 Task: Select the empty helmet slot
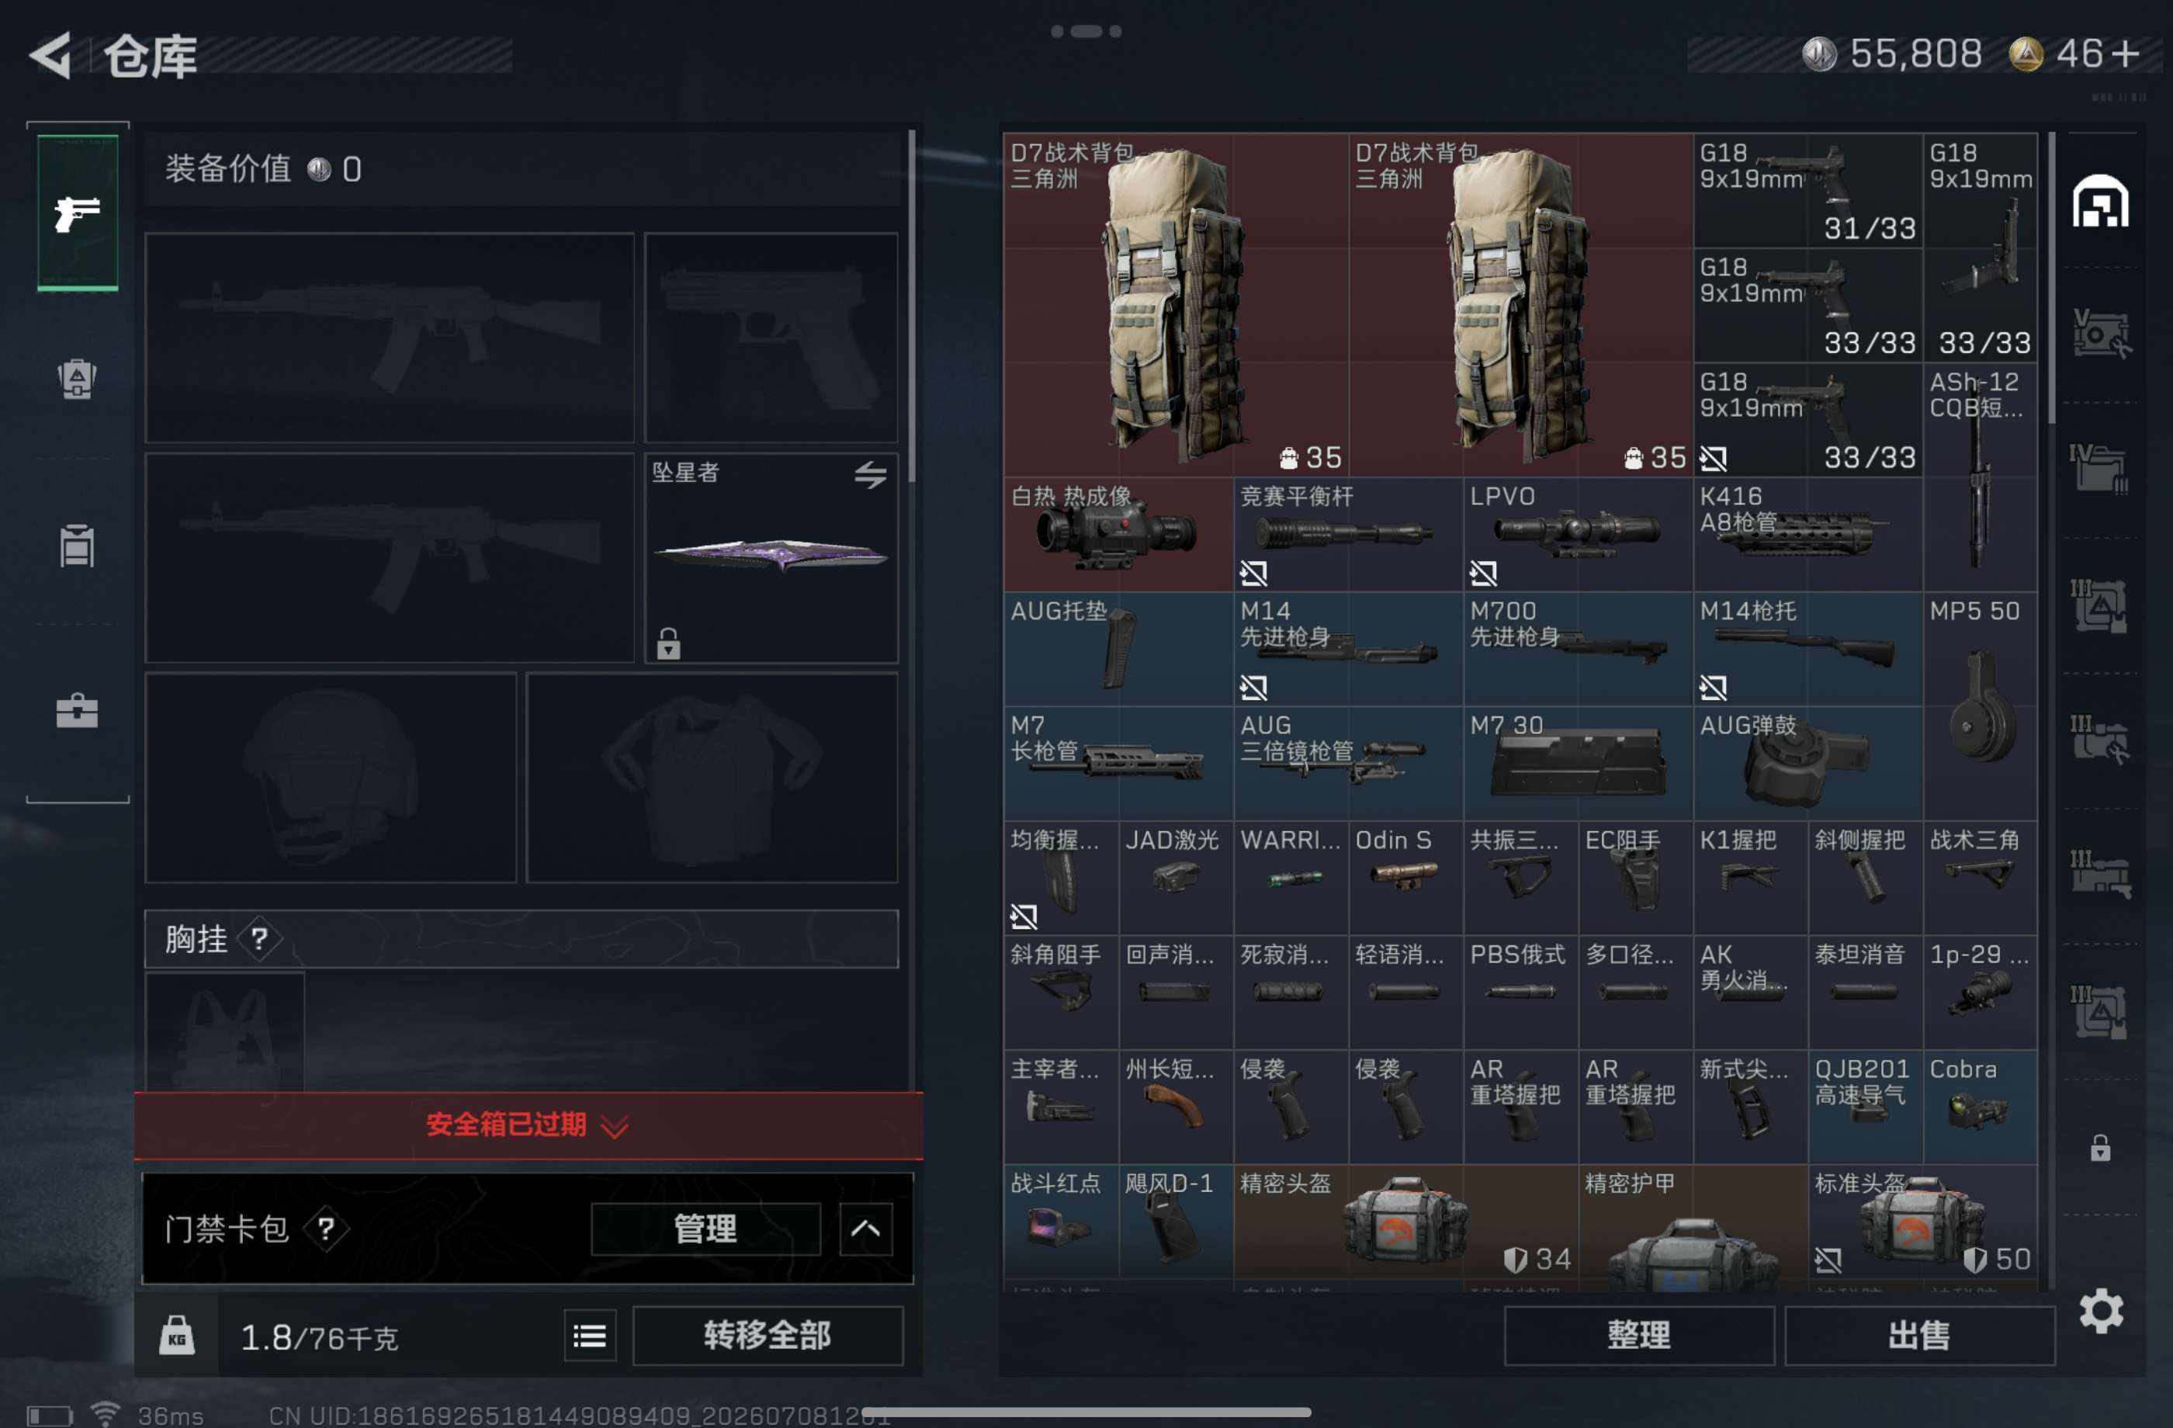pos(331,778)
